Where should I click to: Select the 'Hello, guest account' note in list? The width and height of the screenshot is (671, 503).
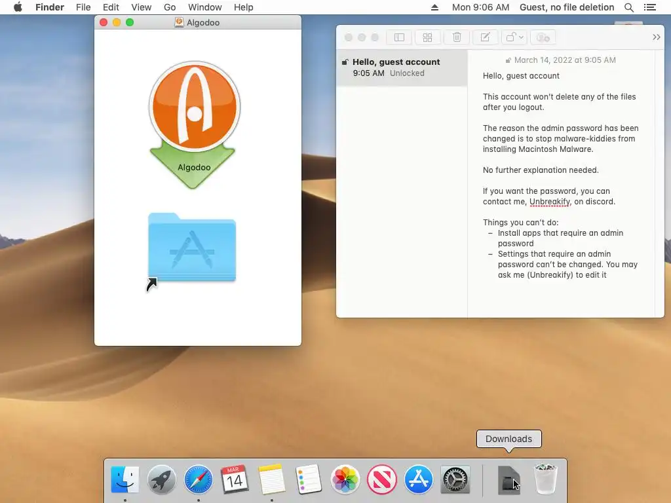click(x=402, y=67)
